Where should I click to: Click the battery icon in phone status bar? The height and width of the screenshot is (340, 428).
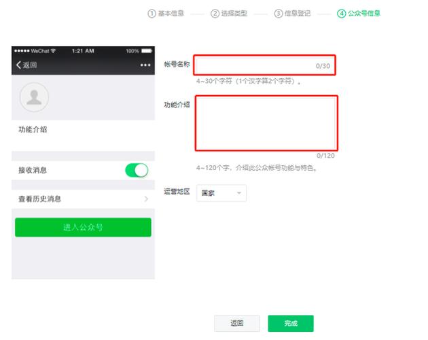pyautogui.click(x=147, y=51)
